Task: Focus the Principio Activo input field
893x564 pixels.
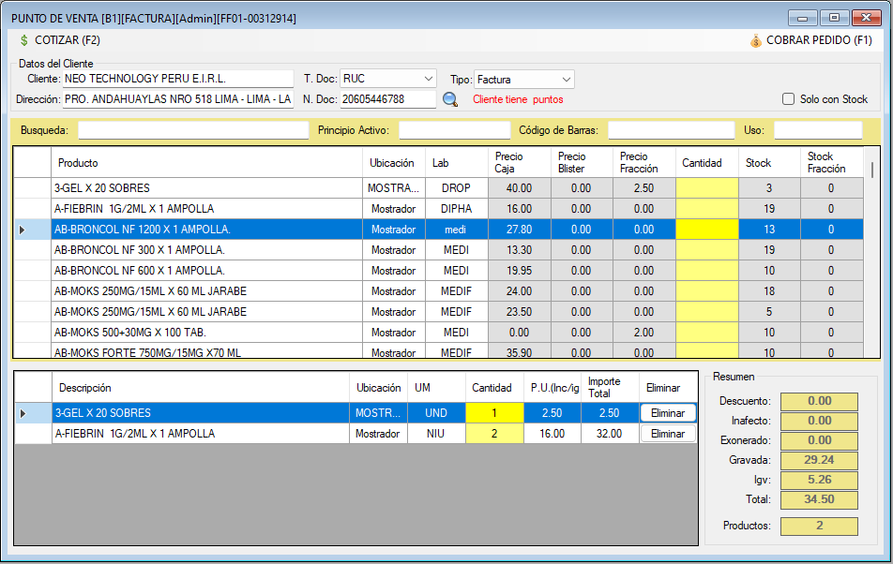Action: (x=454, y=130)
